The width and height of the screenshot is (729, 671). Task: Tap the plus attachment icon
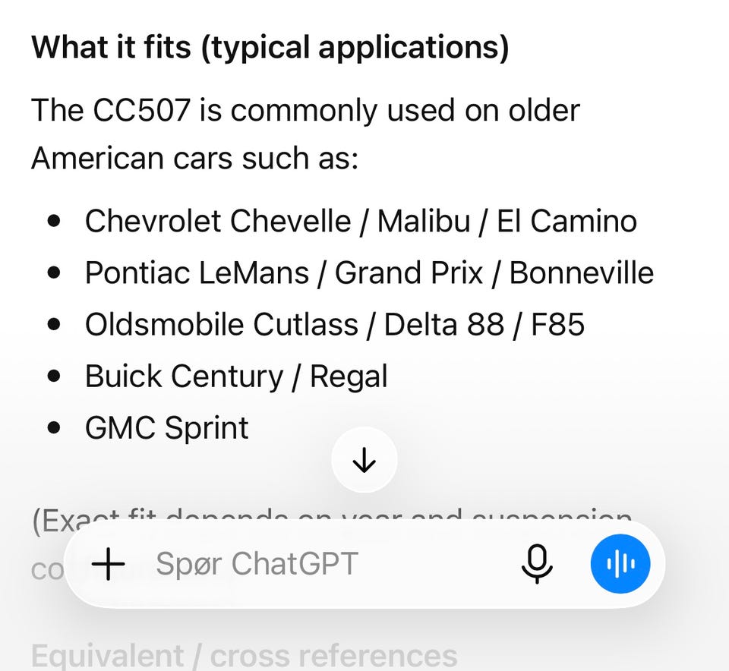(109, 564)
